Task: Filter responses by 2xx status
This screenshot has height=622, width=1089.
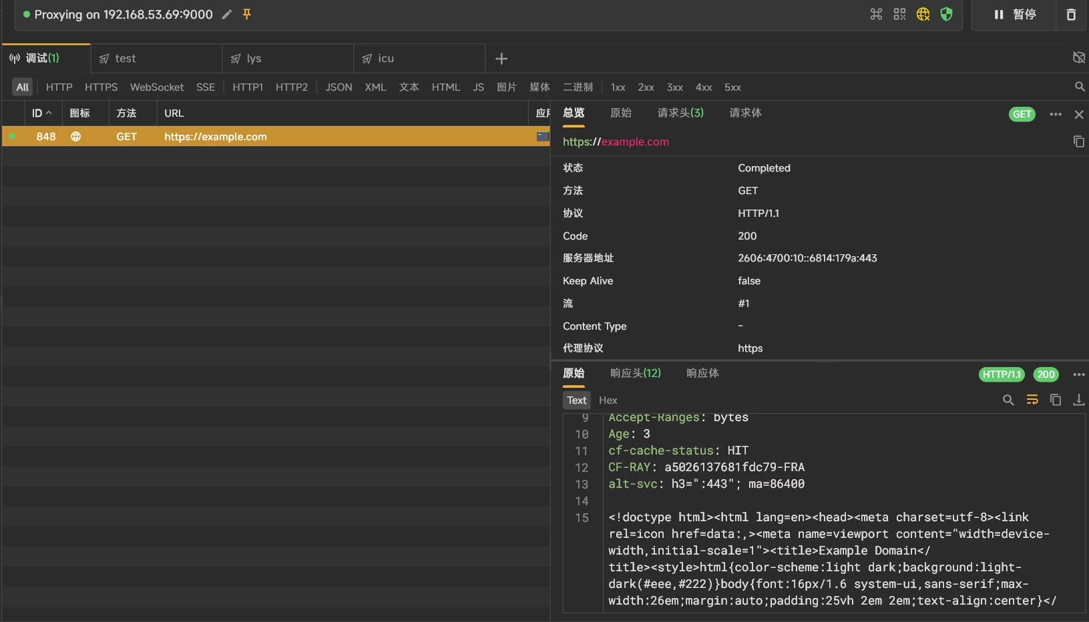Action: coord(646,87)
